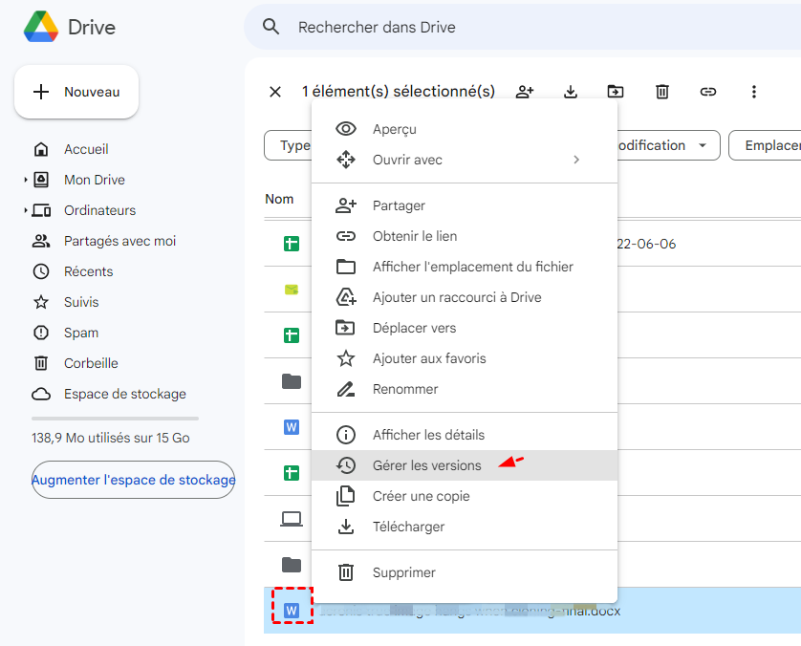Select Gérer les versions
Viewport: 801px width, 646px height.
[x=465, y=465]
